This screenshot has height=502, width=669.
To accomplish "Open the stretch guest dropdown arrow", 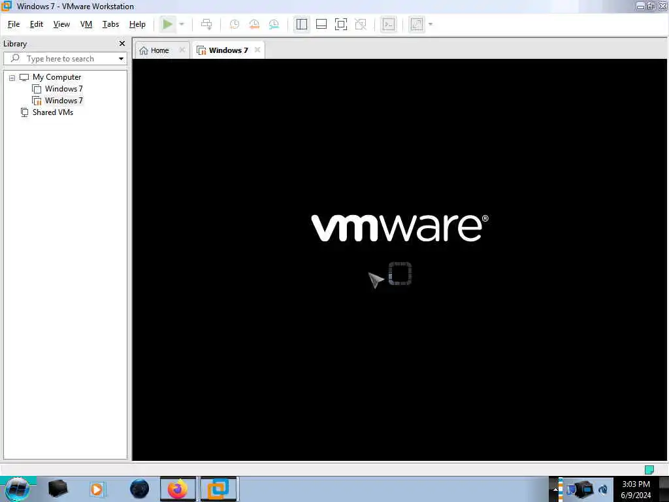I will (x=431, y=24).
